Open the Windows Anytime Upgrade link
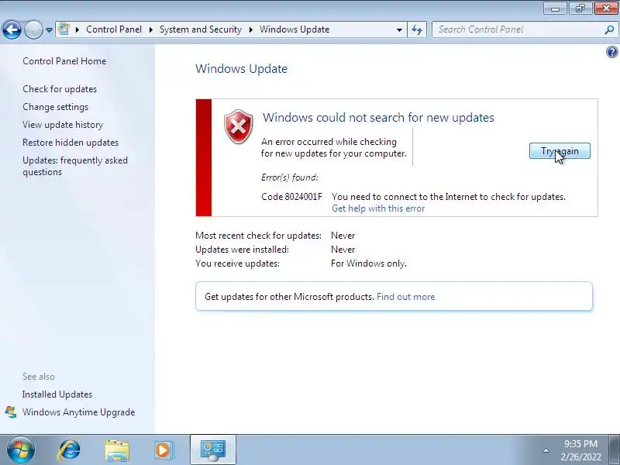 (79, 412)
